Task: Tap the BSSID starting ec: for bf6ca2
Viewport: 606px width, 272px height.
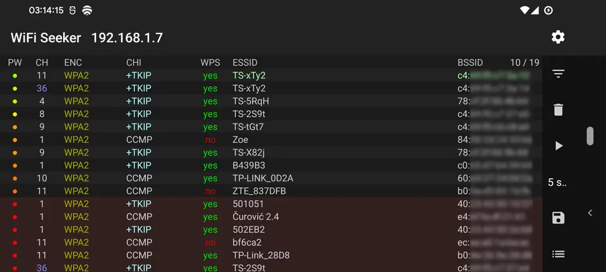Action: click(495, 242)
